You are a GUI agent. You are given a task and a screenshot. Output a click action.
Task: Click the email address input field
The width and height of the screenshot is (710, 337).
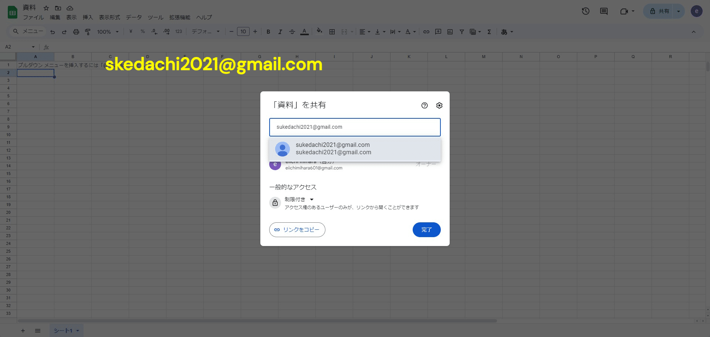pos(355,127)
